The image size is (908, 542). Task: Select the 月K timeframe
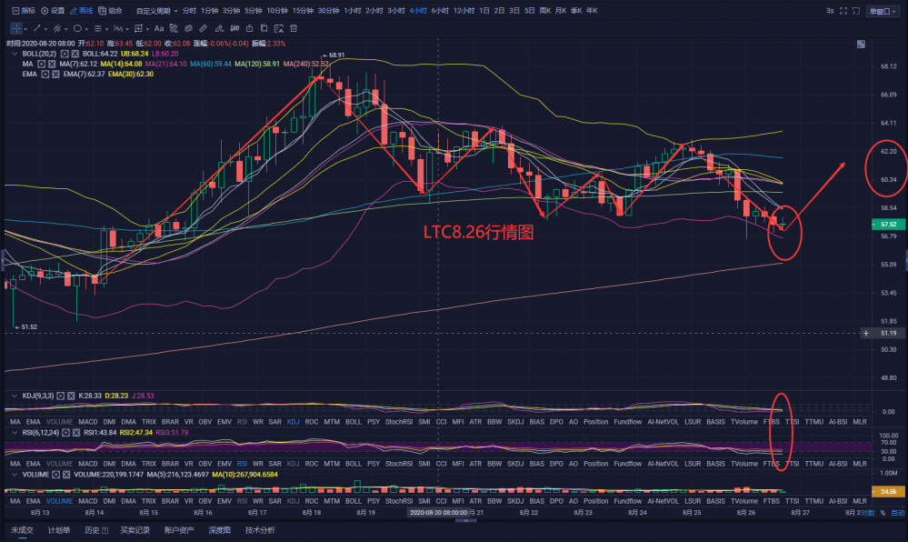(x=561, y=11)
